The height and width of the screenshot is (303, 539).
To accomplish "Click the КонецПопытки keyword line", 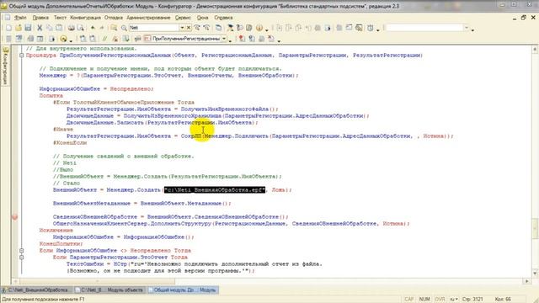I will [61, 244].
